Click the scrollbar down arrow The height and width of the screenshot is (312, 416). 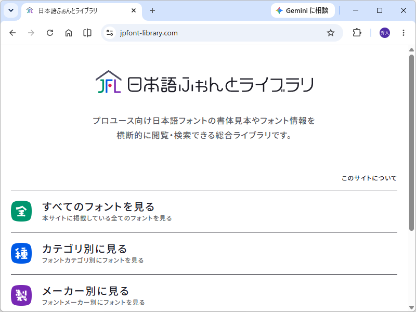411,307
